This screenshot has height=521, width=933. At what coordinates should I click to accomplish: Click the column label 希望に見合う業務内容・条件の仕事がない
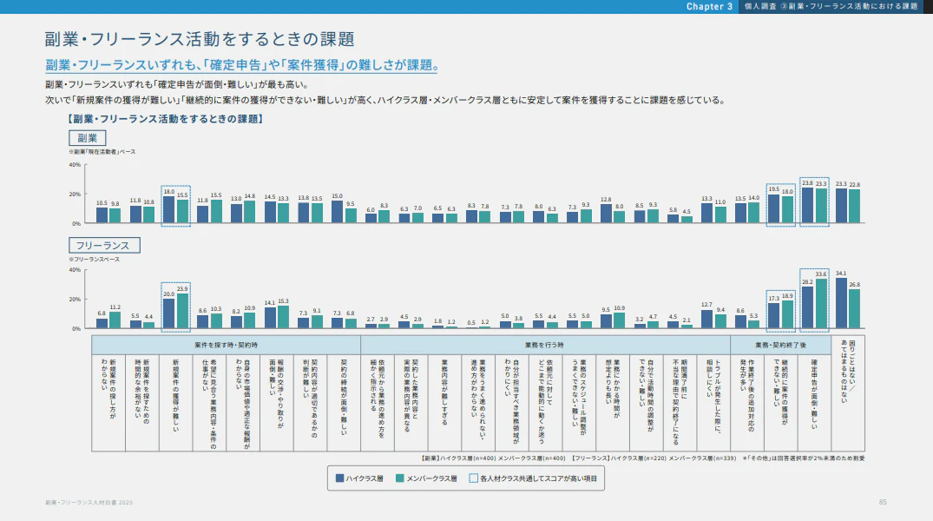[x=209, y=403]
